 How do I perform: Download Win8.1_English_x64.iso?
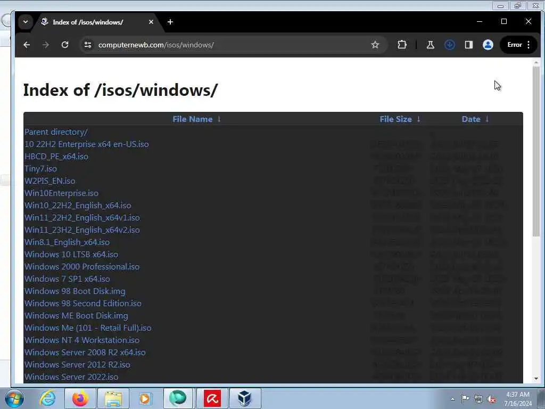(67, 242)
